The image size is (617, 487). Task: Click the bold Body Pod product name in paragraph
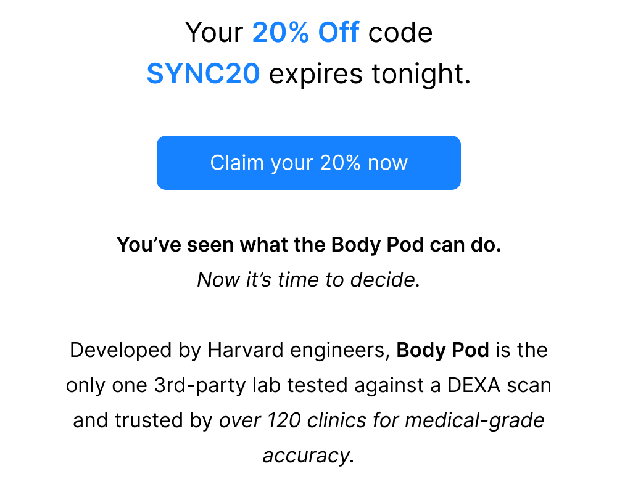pyautogui.click(x=442, y=350)
